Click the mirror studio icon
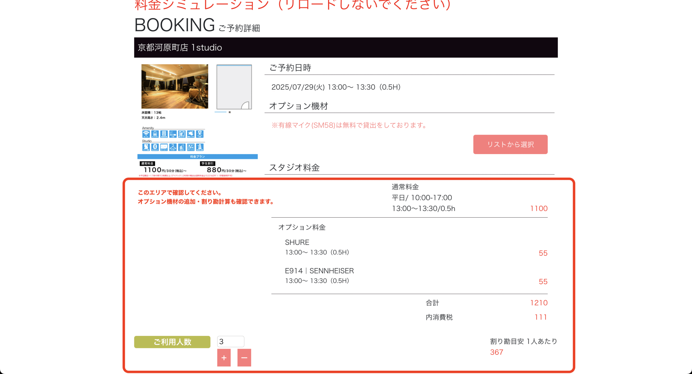 (146, 147)
